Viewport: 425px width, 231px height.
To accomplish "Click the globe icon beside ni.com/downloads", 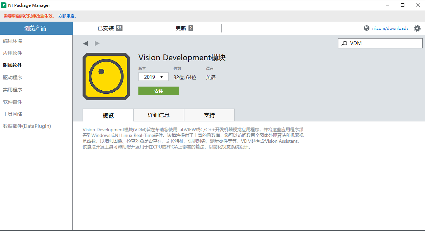I will tap(366, 28).
